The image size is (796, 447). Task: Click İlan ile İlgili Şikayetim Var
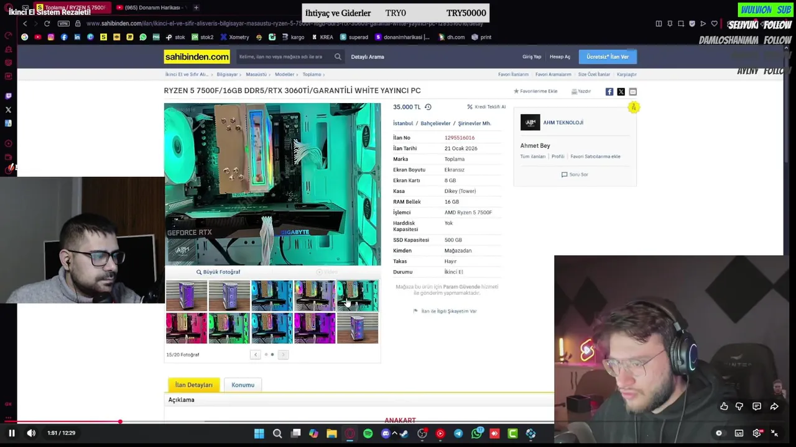tap(445, 311)
